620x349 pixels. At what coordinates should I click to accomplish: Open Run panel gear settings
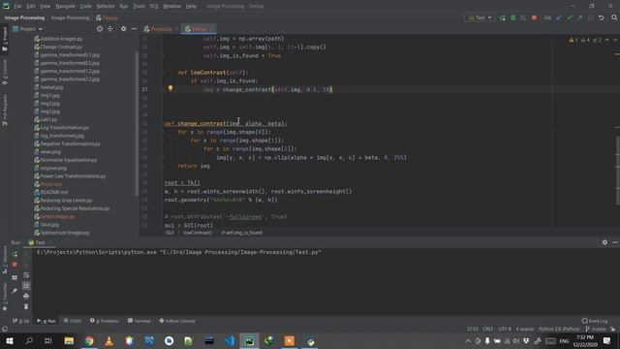(604, 242)
